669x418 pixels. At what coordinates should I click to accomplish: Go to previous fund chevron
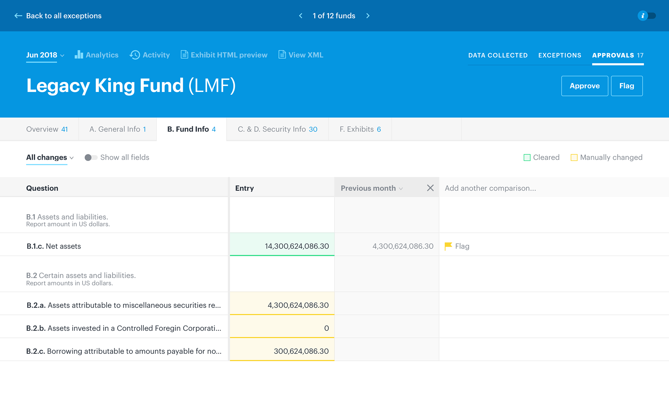(x=301, y=16)
